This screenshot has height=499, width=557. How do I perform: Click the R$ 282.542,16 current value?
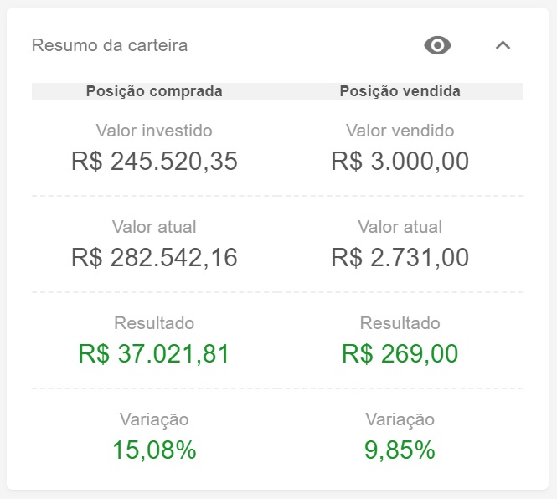pyautogui.click(x=154, y=257)
